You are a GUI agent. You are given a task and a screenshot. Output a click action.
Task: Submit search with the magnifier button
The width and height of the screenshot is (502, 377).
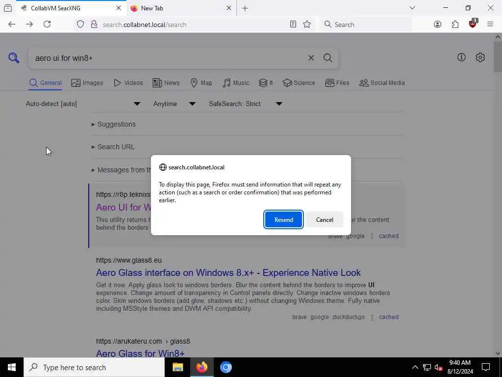327,58
